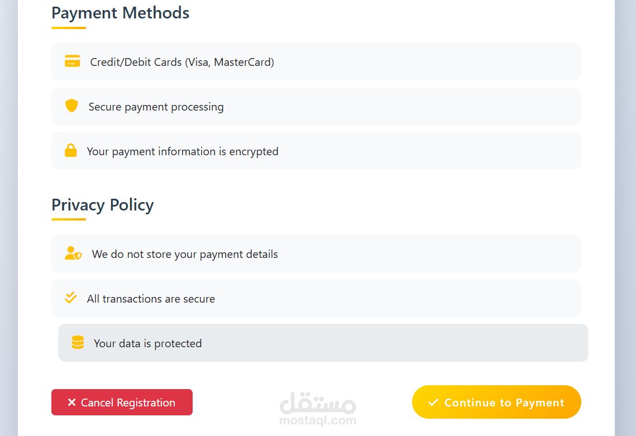
Task: Cancel the registration with the red button
Action: (x=122, y=402)
